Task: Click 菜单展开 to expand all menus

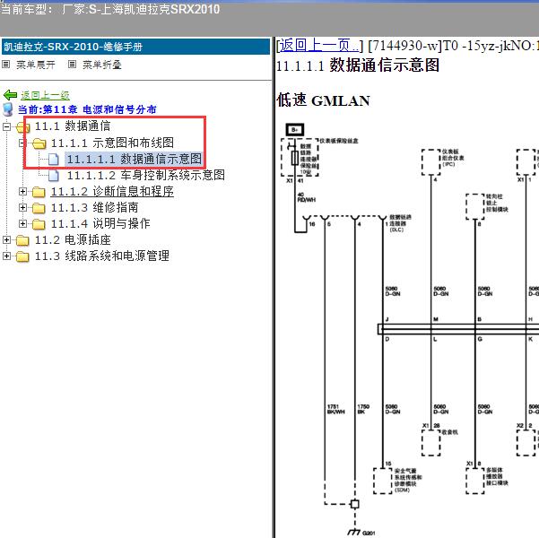Action: tap(35, 65)
